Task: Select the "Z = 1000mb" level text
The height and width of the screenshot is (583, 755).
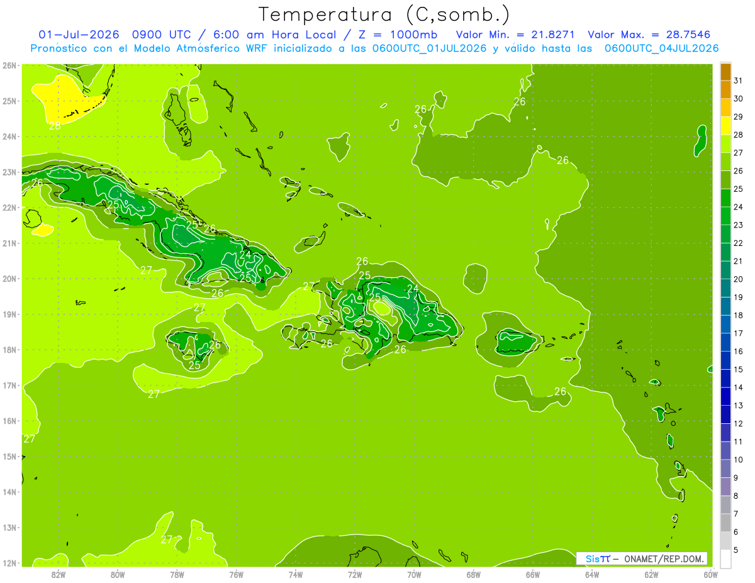Action: [397, 35]
